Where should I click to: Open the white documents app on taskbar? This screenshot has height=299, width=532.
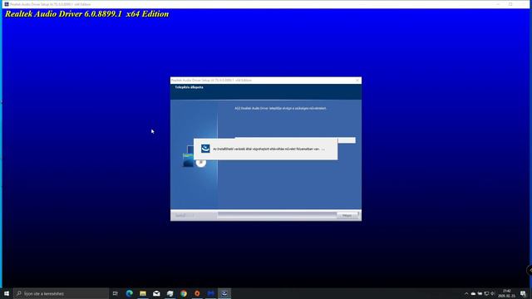[170, 293]
